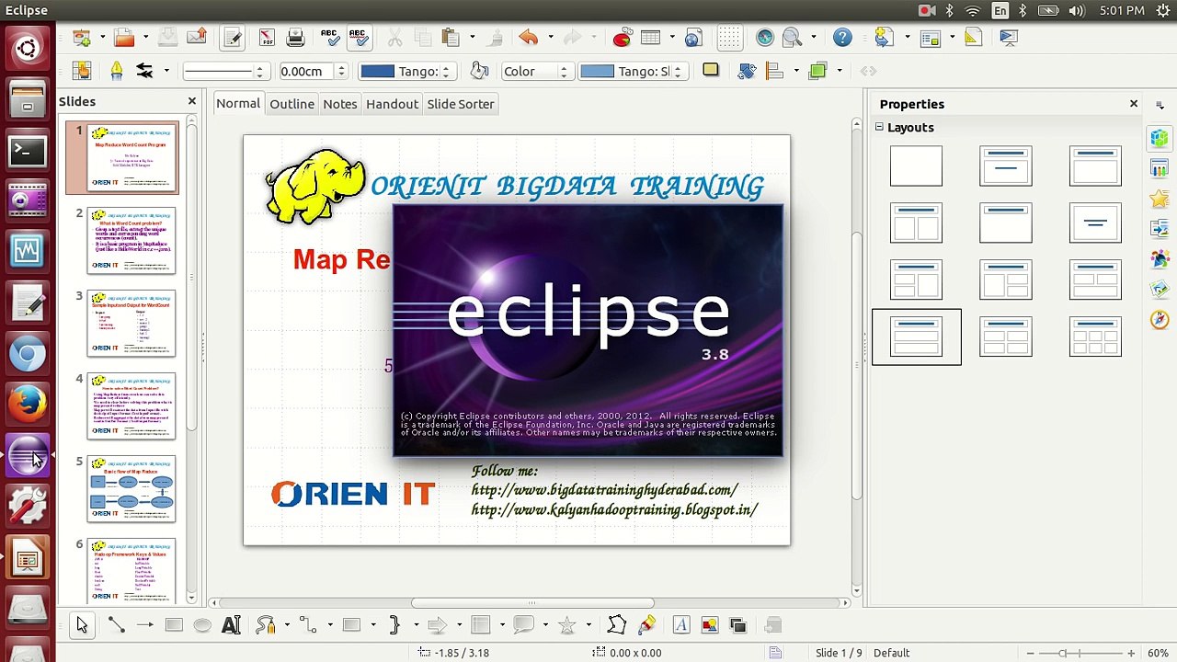The width and height of the screenshot is (1177, 662).
Task: Click the Paste clipboard icon
Action: click(451, 38)
